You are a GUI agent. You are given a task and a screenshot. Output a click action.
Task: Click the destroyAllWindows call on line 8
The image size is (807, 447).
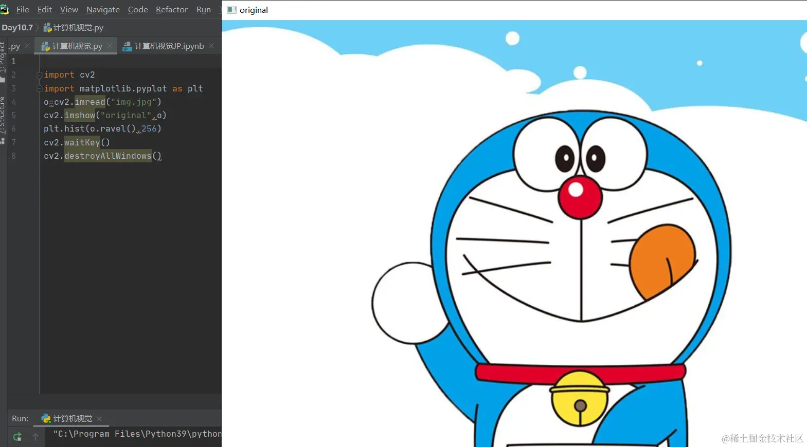pos(108,156)
